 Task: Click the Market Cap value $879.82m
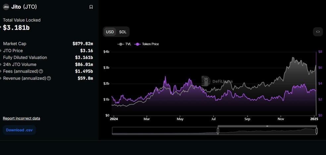click(x=83, y=44)
